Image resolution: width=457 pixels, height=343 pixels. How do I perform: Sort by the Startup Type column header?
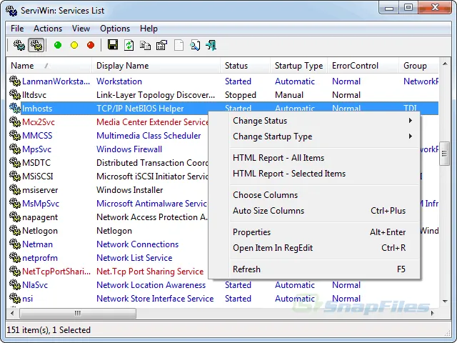point(299,66)
